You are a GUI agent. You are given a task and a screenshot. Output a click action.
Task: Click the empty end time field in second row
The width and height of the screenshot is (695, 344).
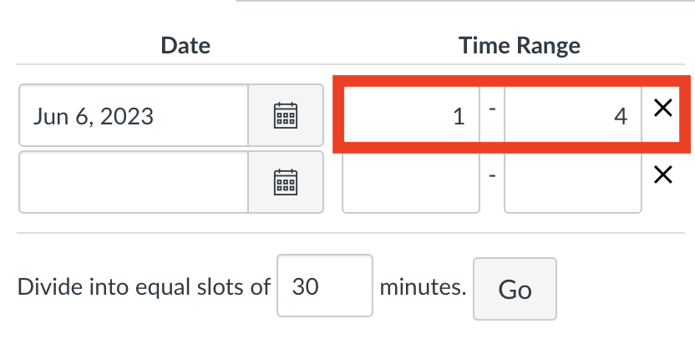(x=573, y=182)
